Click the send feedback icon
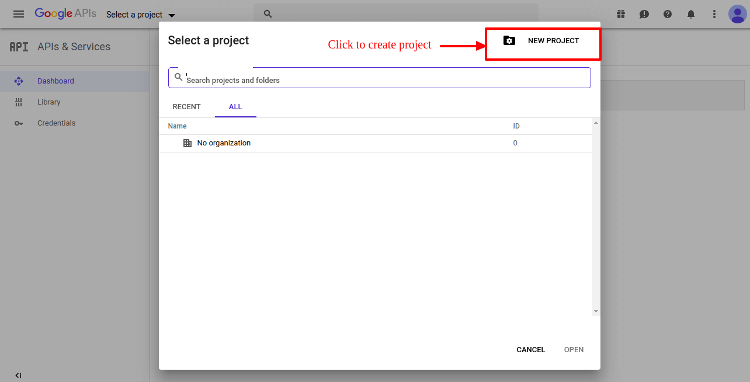The image size is (750, 382). point(644,13)
